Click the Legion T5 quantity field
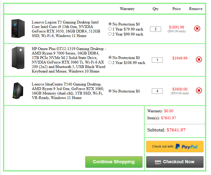The height and width of the screenshot is (175, 211). (156, 29)
